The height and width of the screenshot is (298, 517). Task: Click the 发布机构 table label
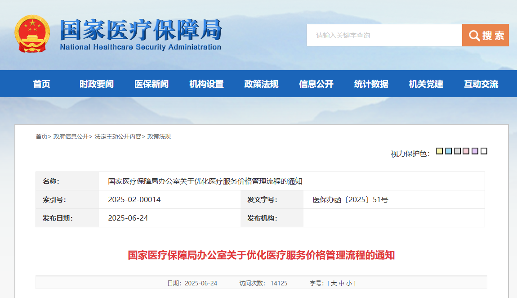coord(262,218)
